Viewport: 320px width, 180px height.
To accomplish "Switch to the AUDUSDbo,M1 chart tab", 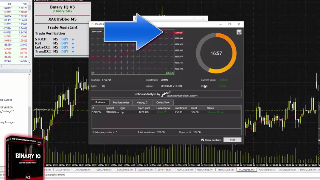I will tap(83, 170).
